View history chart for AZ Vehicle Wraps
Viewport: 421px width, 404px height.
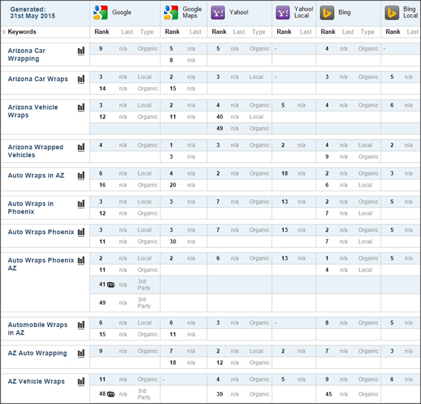pos(82,382)
